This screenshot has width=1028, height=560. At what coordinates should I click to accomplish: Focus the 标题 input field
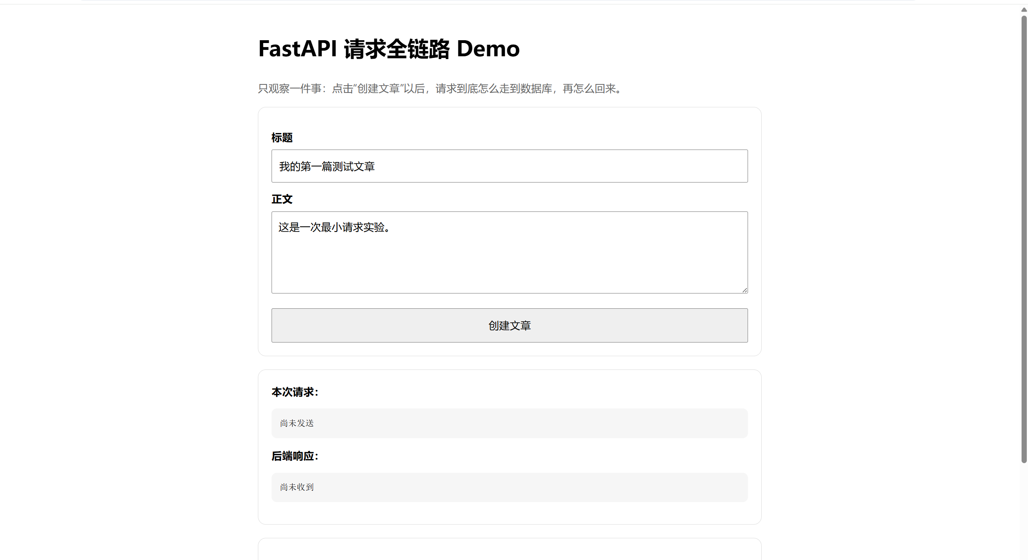point(509,166)
